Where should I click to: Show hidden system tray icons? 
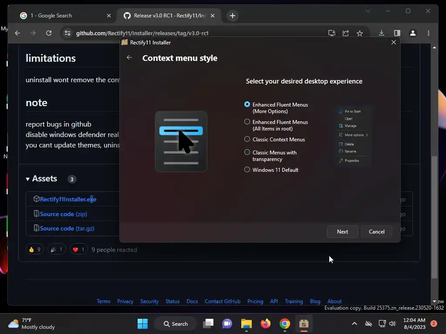tap(355, 324)
